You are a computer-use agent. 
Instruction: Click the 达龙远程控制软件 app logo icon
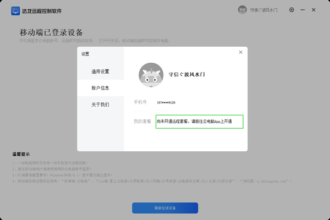tap(15, 11)
